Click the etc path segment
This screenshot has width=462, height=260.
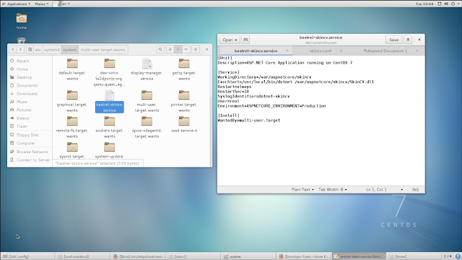pos(38,50)
